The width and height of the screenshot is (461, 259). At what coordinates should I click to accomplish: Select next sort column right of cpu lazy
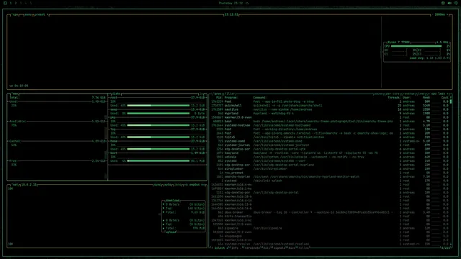(x=448, y=94)
